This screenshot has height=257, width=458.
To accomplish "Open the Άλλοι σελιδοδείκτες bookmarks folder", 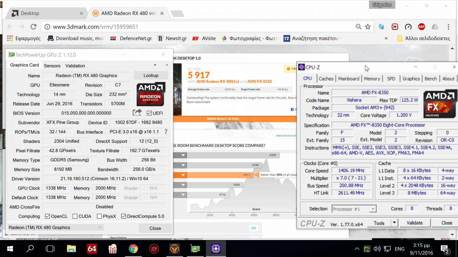I will click(424, 38).
